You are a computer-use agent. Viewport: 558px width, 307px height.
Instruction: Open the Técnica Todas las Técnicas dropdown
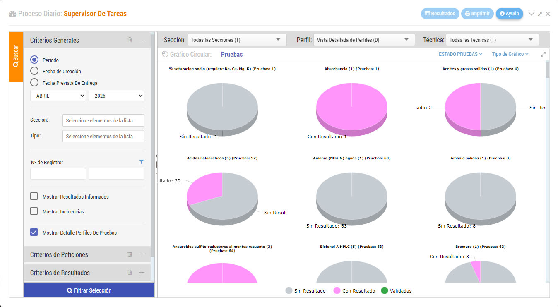tap(492, 40)
